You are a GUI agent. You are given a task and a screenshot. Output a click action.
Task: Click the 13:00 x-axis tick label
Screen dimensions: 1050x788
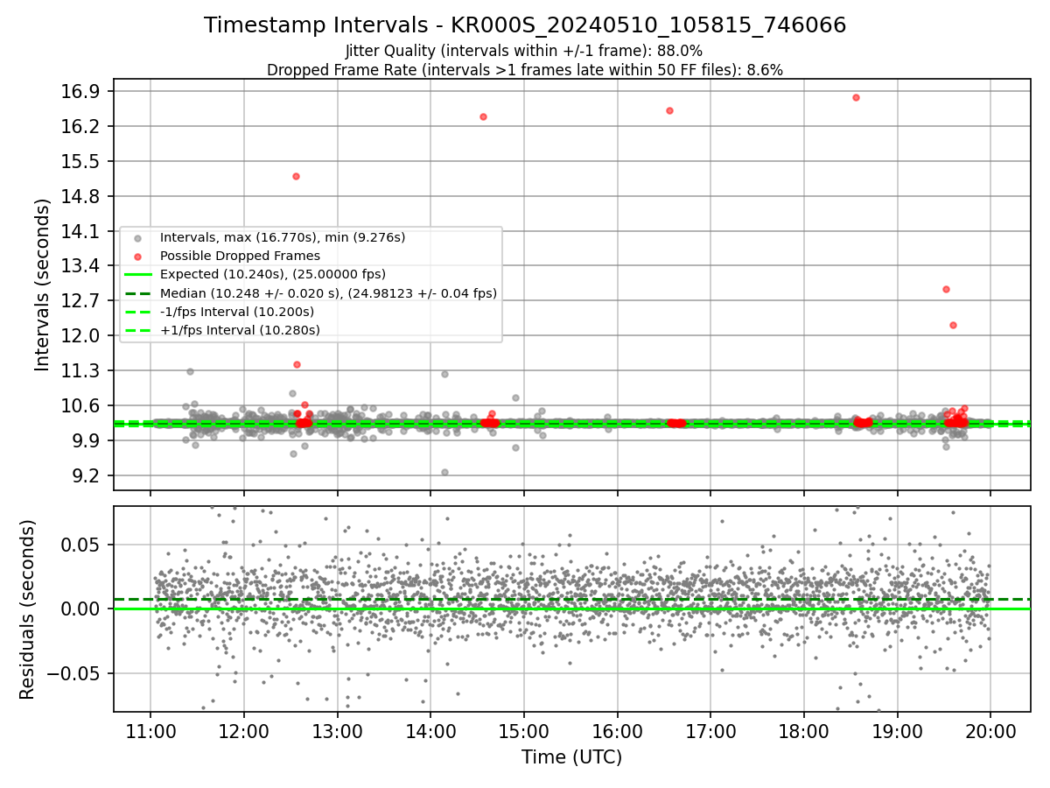tap(337, 732)
